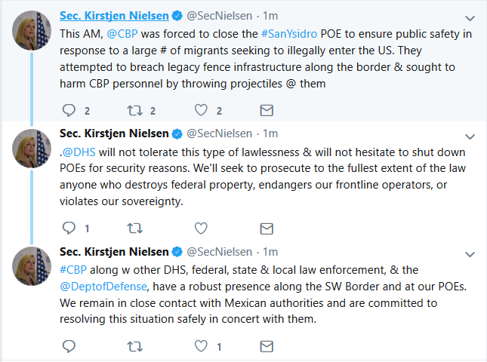This screenshot has height=362, width=487.
Task: Like the tweet mentioning Mexican authorities
Action: (202, 346)
